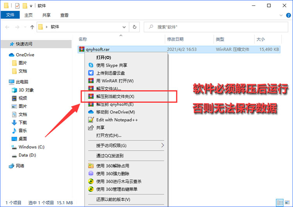Open quick access toolbar customize dropdown
Viewport: 293px width, 207px height.
click(31, 6)
